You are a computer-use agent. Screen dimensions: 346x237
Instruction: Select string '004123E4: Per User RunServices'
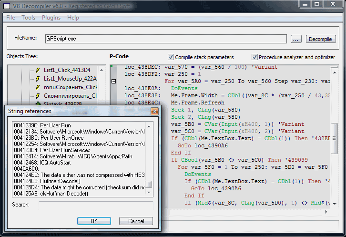(52, 150)
